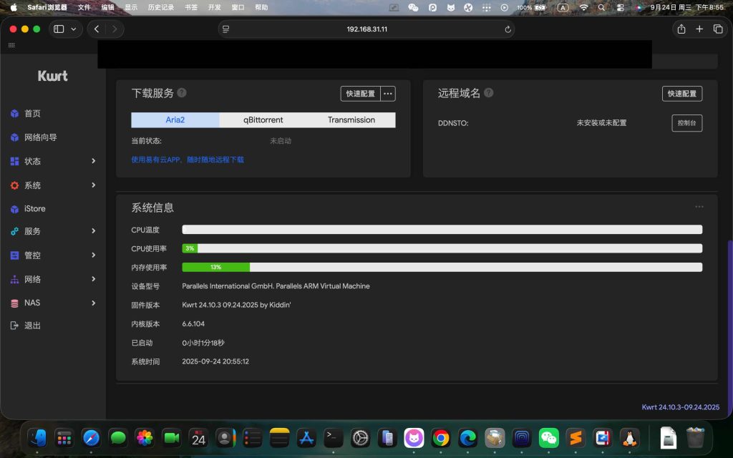
Task: Switch to the qBittorrent tab
Action: pyautogui.click(x=263, y=120)
